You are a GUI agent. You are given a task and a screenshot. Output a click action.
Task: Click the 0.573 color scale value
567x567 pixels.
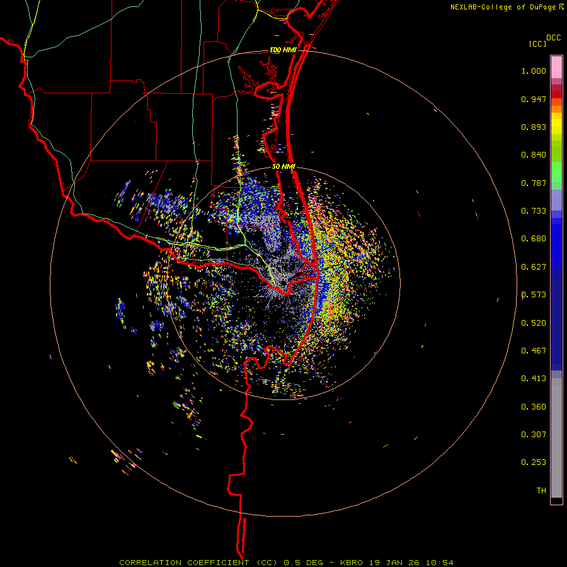coord(534,295)
